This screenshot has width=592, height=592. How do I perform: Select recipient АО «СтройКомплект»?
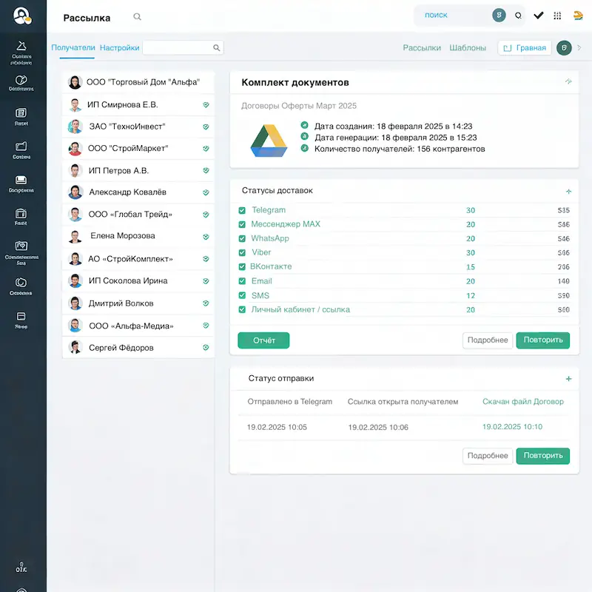point(138,259)
